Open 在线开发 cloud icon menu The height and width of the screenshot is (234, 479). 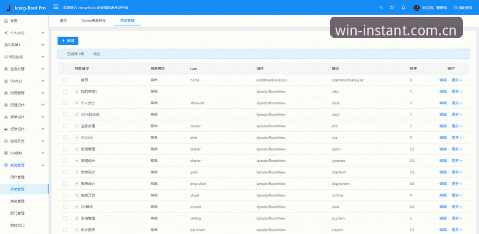point(6,141)
